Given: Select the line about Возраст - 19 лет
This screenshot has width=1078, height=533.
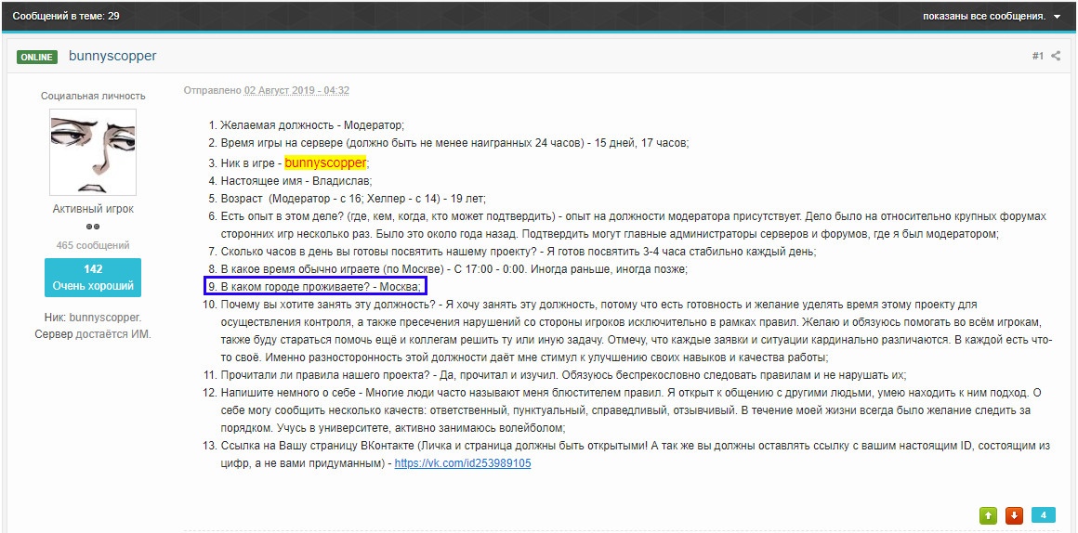Looking at the screenshot, I should [x=353, y=199].
